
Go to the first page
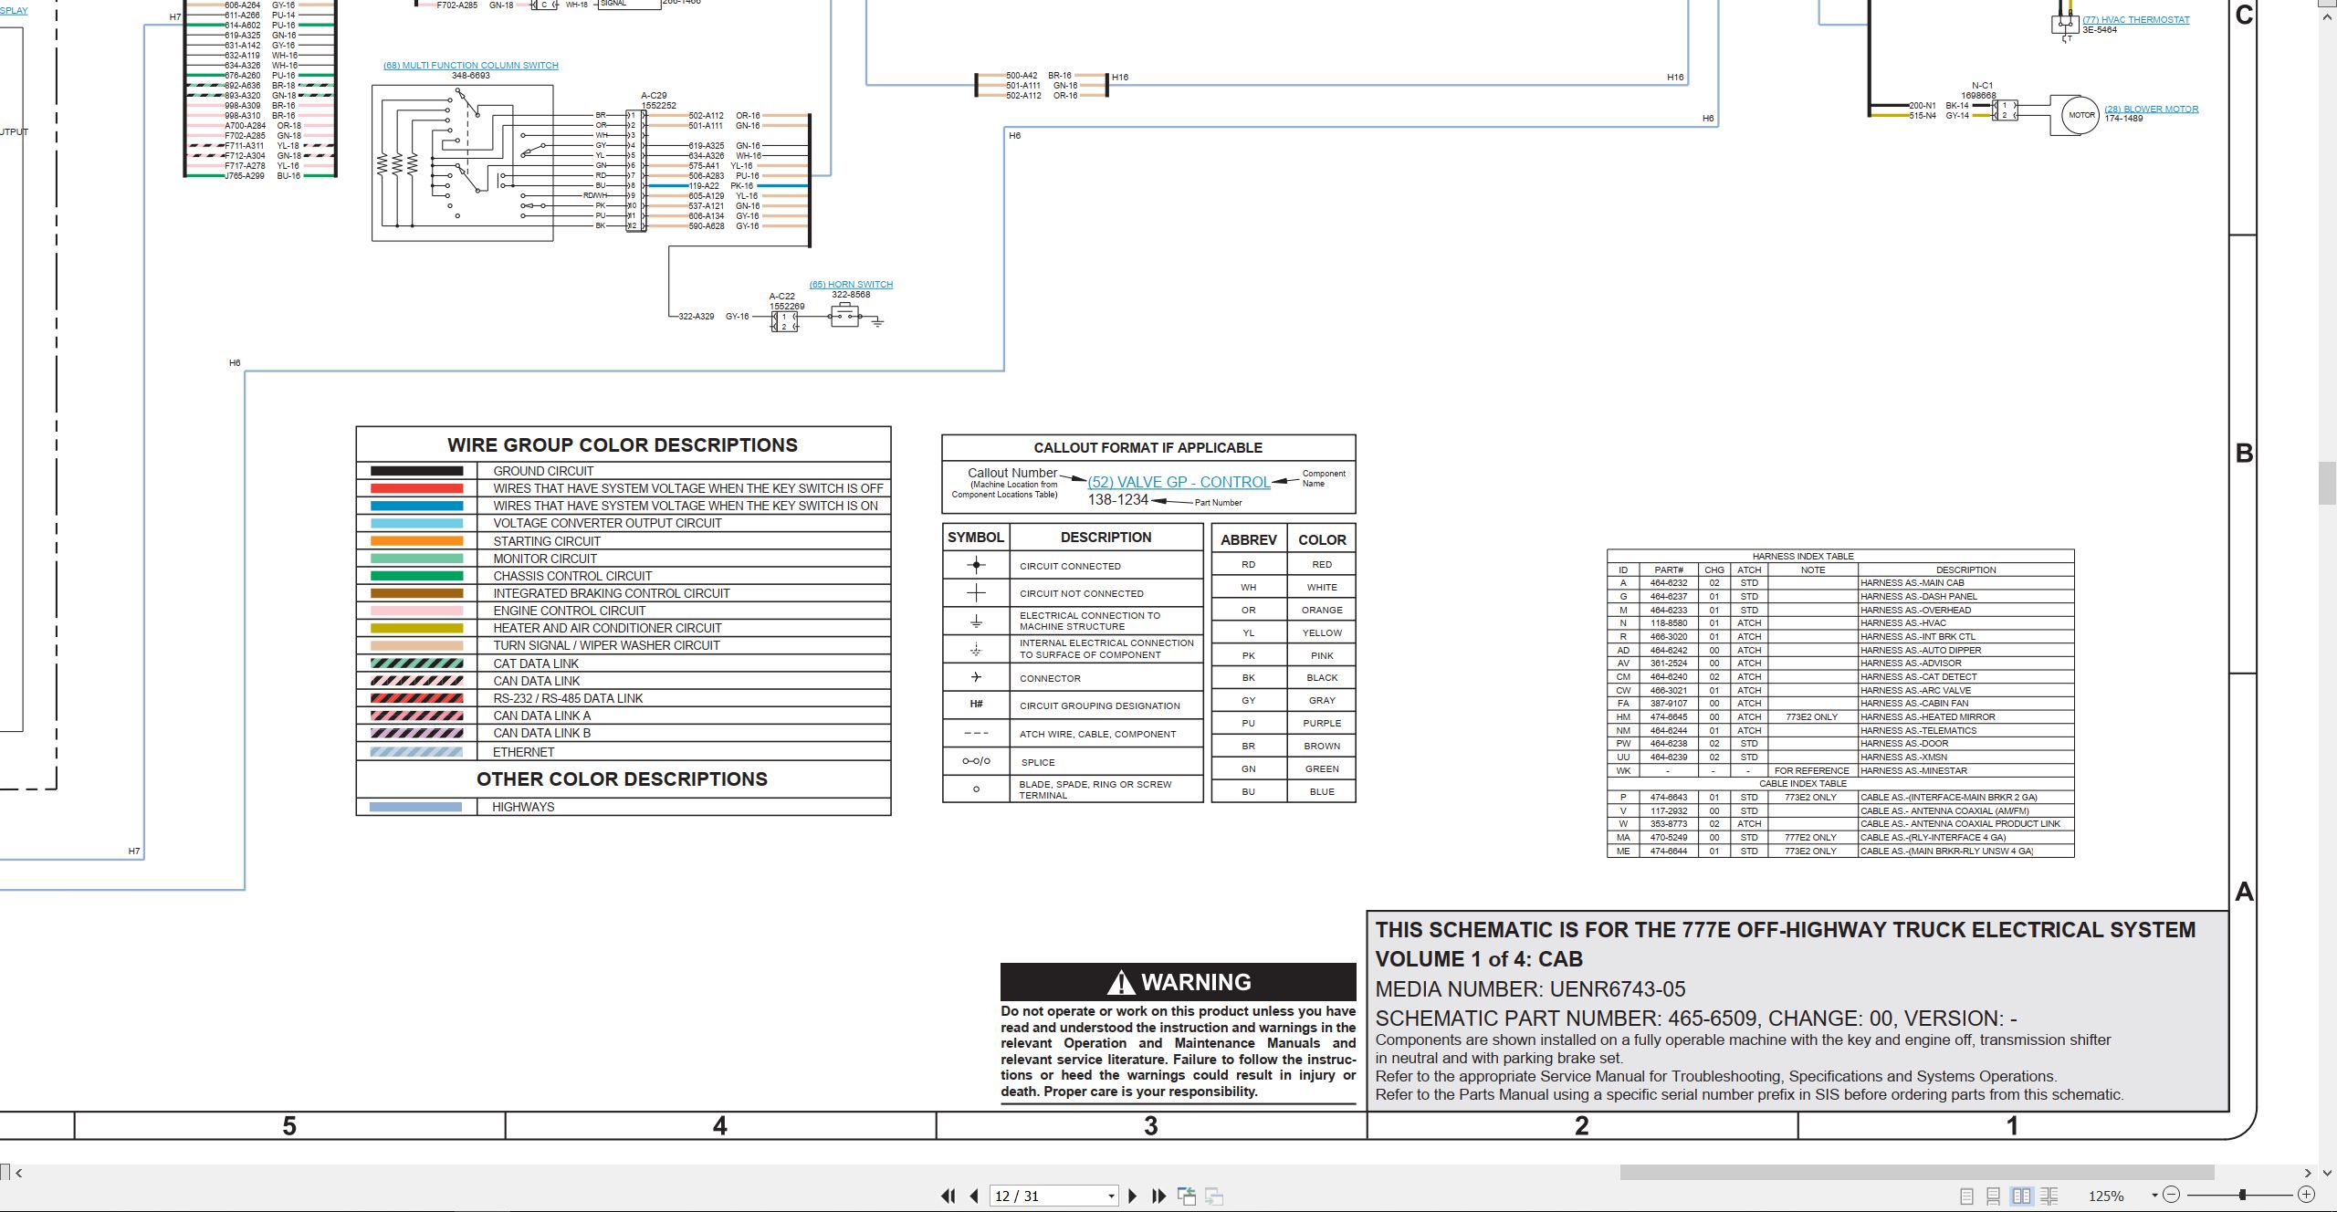click(948, 1196)
